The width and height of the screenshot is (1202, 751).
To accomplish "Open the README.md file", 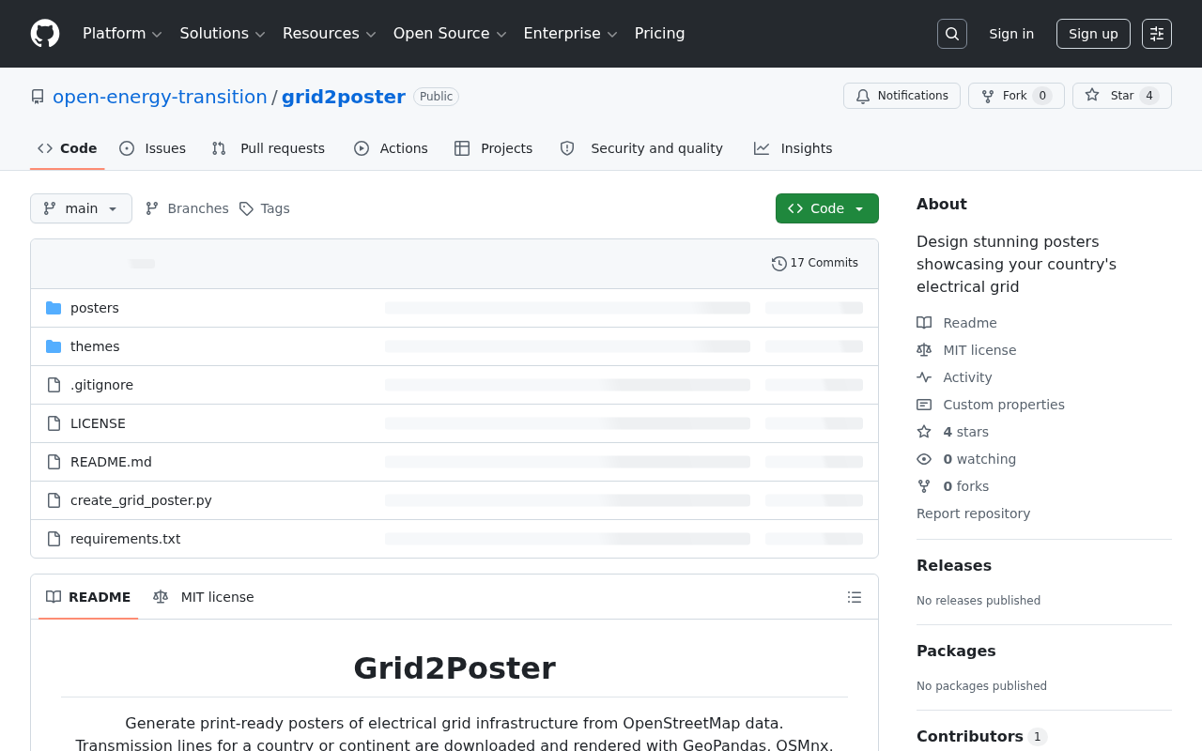I will (111, 462).
